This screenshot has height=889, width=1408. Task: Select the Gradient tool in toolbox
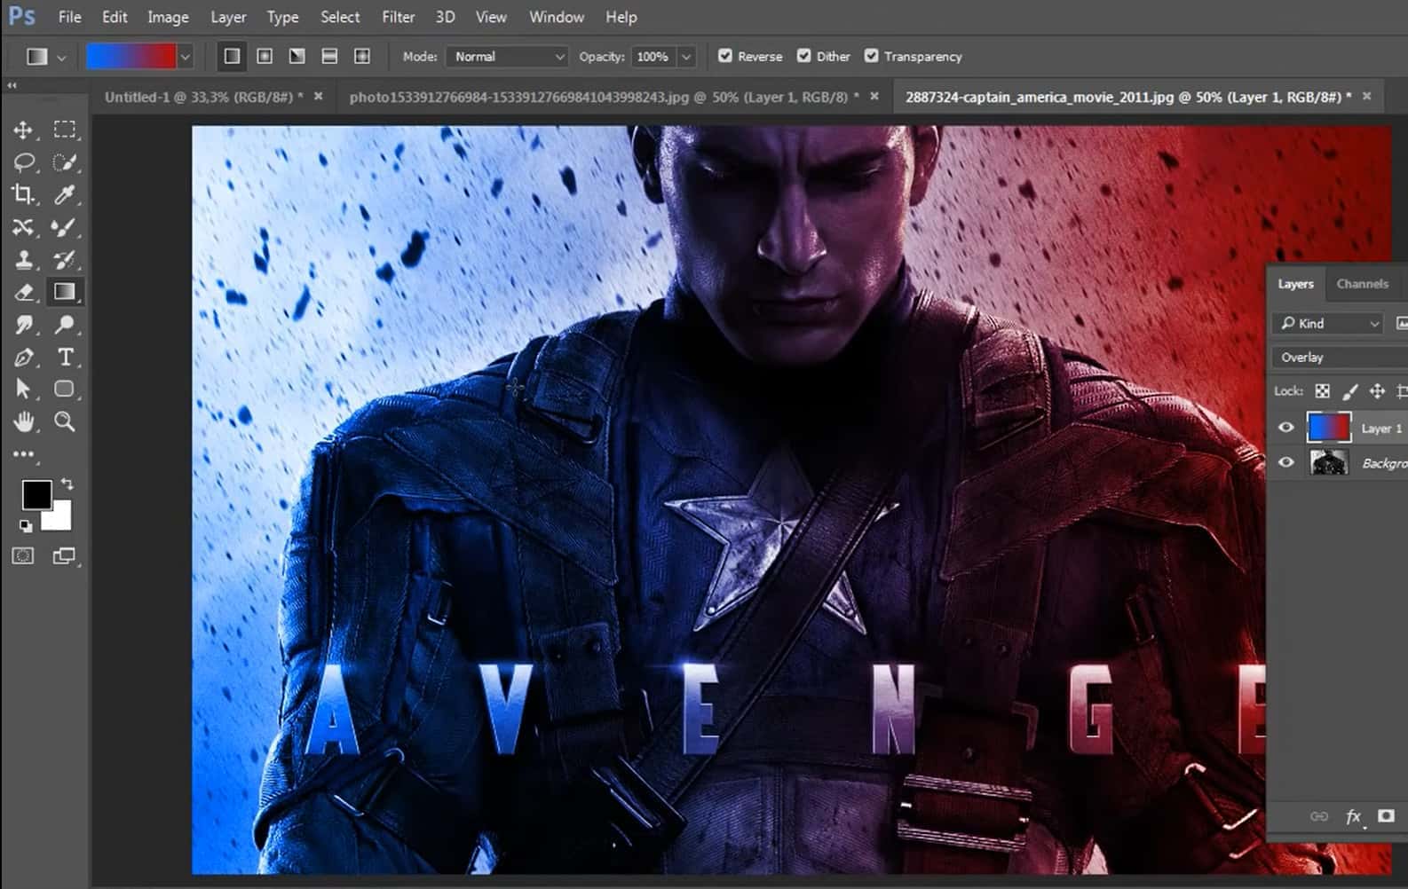[x=64, y=292]
